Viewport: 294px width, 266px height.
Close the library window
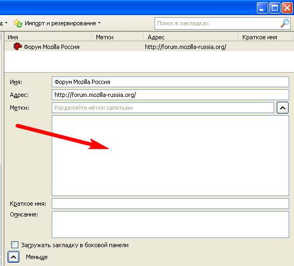(x=287, y=8)
